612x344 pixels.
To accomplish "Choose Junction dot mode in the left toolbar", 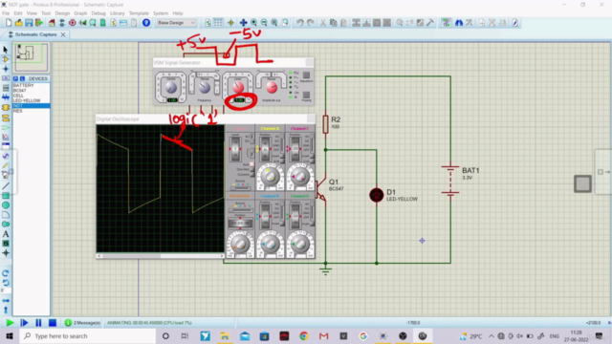I will pyautogui.click(x=6, y=69).
